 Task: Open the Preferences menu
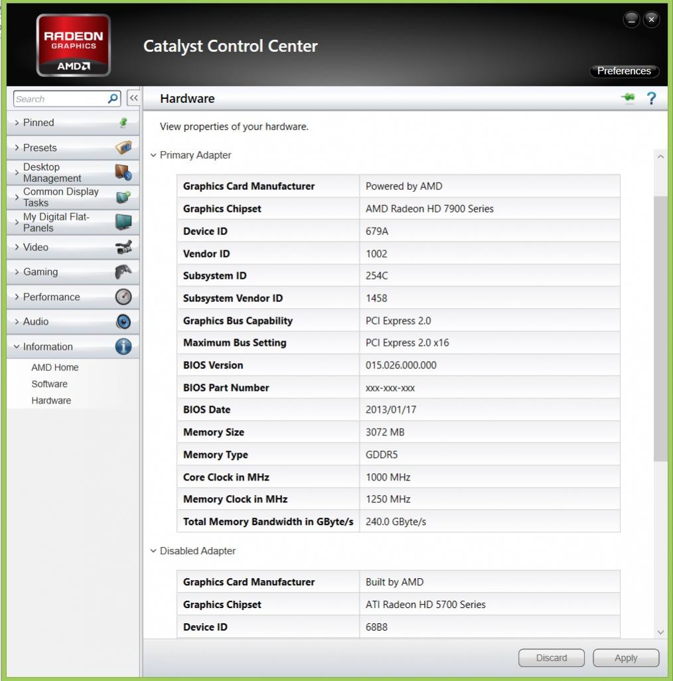[623, 71]
